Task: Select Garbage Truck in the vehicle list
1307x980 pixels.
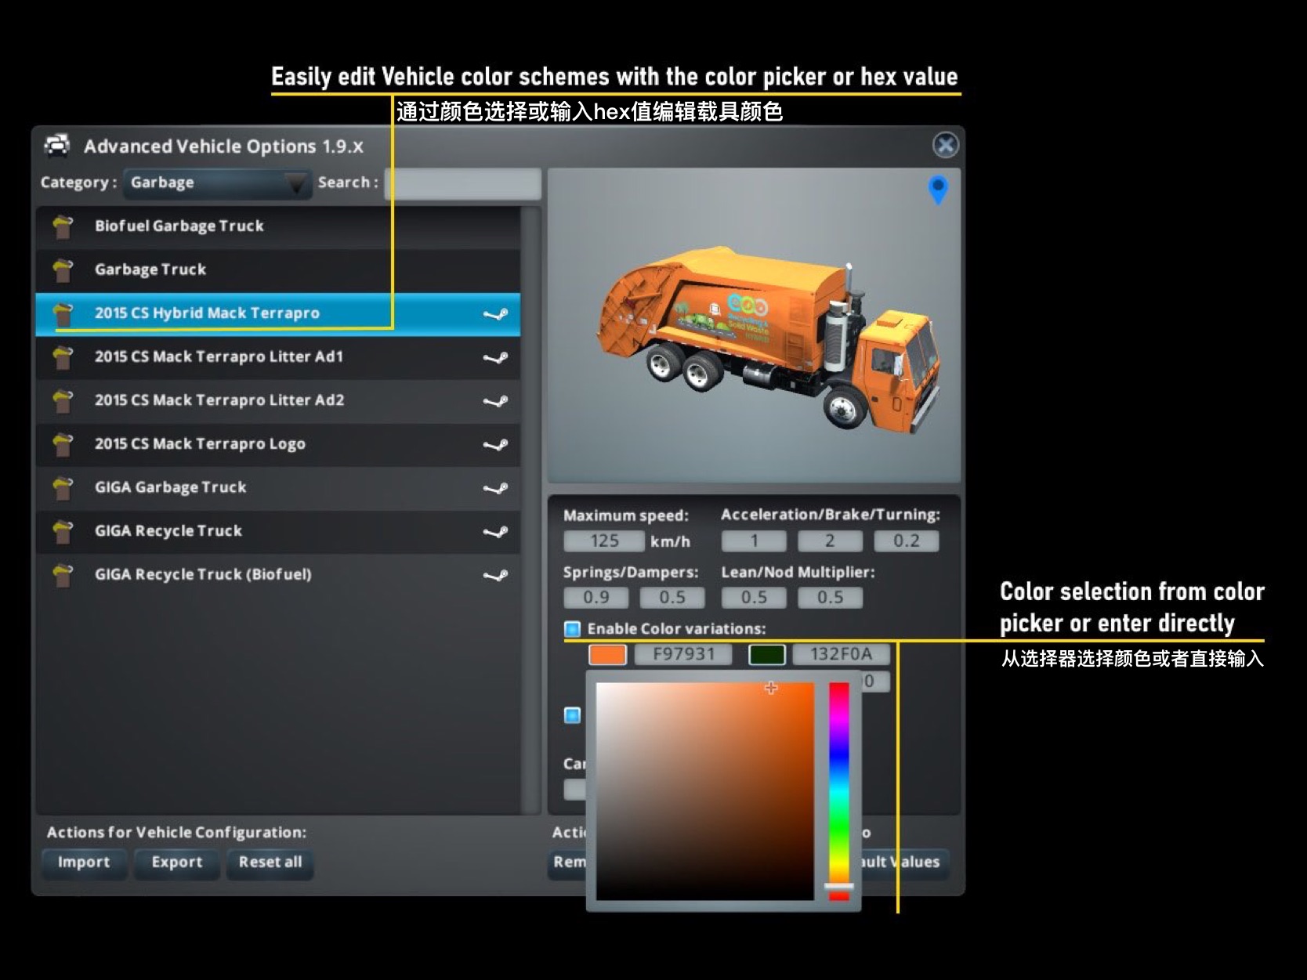Action: pos(277,270)
